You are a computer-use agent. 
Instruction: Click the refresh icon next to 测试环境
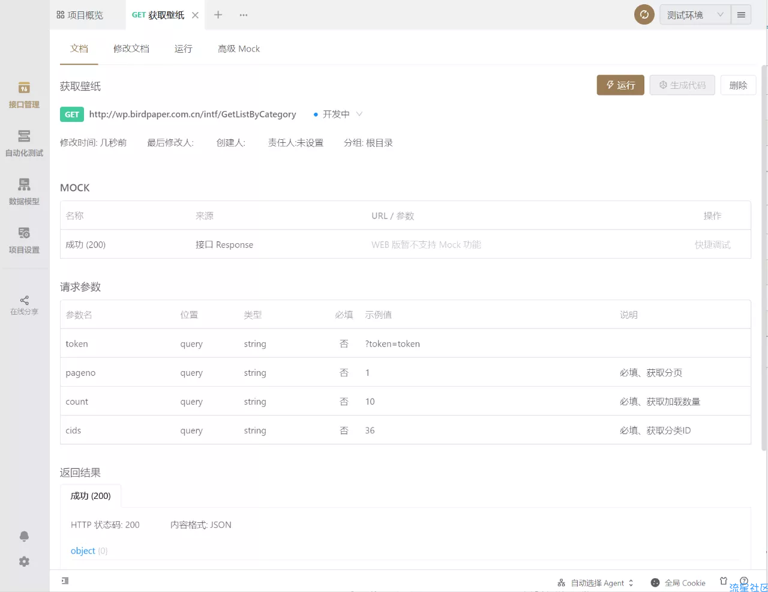644,15
